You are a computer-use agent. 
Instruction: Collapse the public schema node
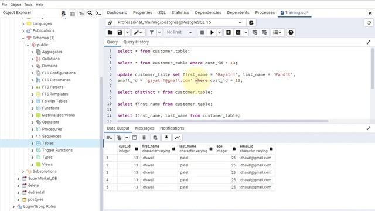point(28,45)
